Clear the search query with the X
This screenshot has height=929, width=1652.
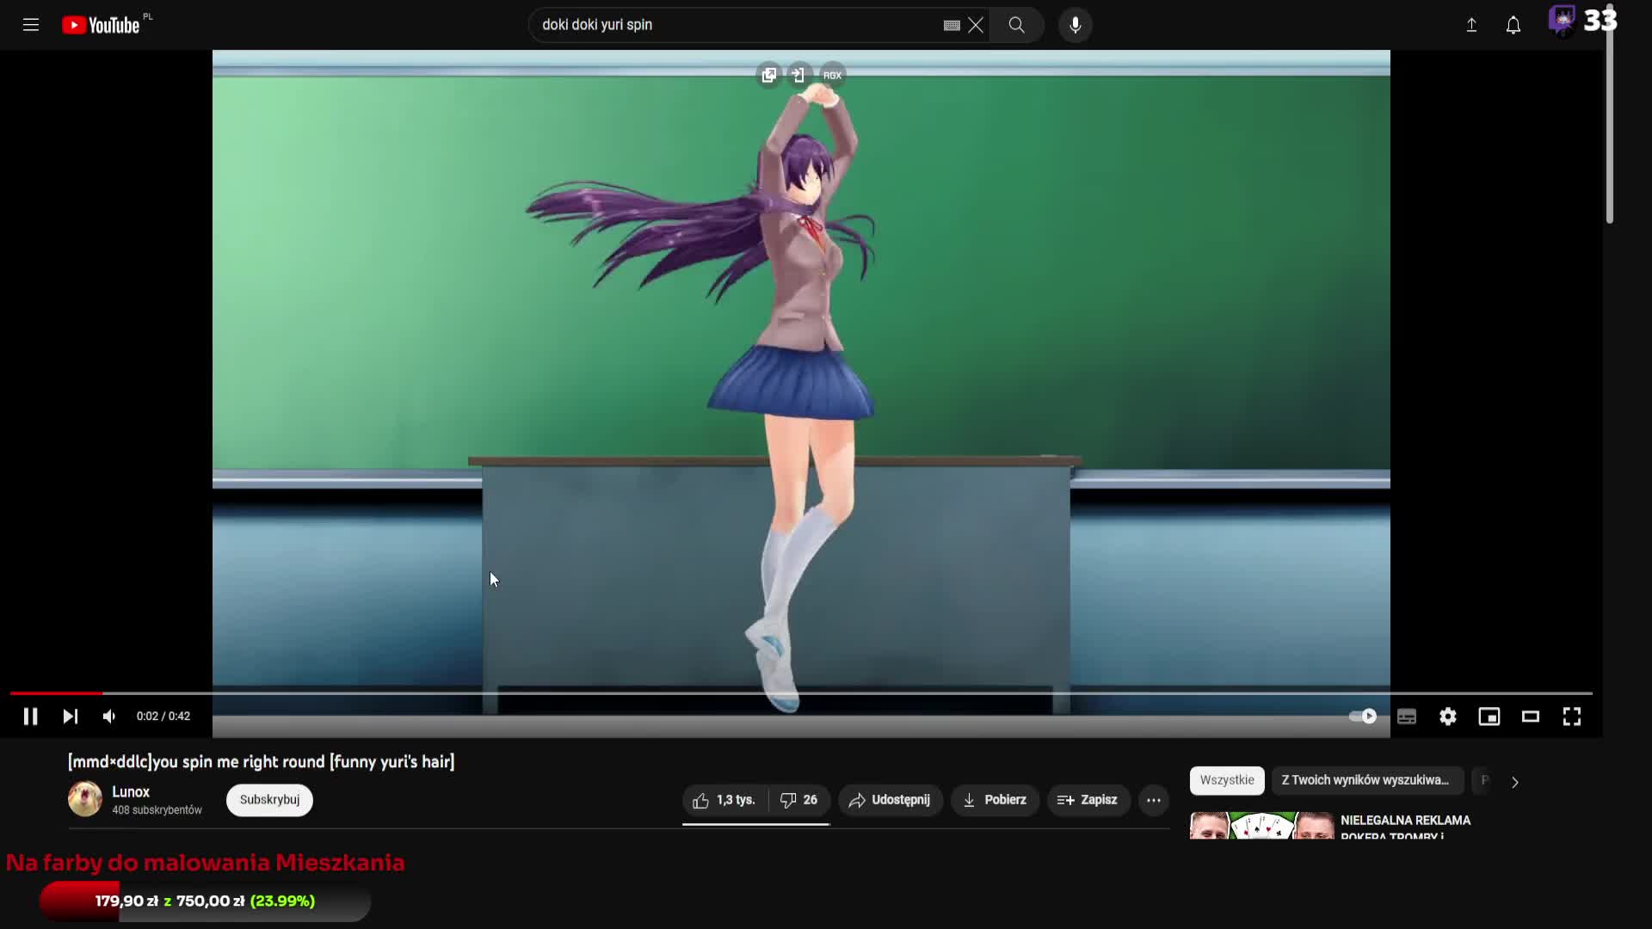click(976, 25)
